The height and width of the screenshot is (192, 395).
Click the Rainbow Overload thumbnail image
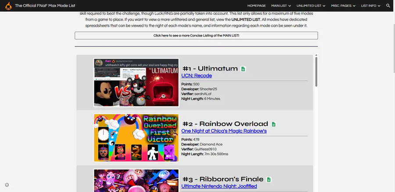pos(136,138)
